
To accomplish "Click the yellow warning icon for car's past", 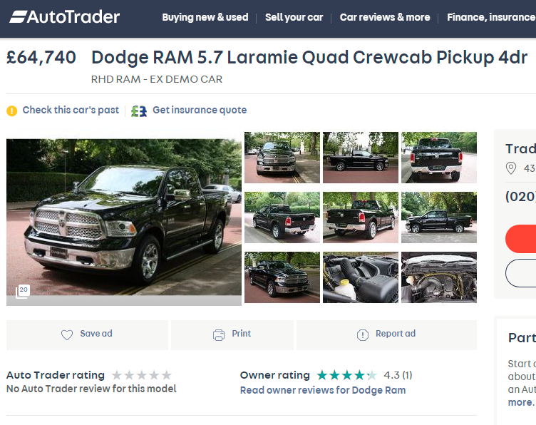I will click(x=12, y=111).
